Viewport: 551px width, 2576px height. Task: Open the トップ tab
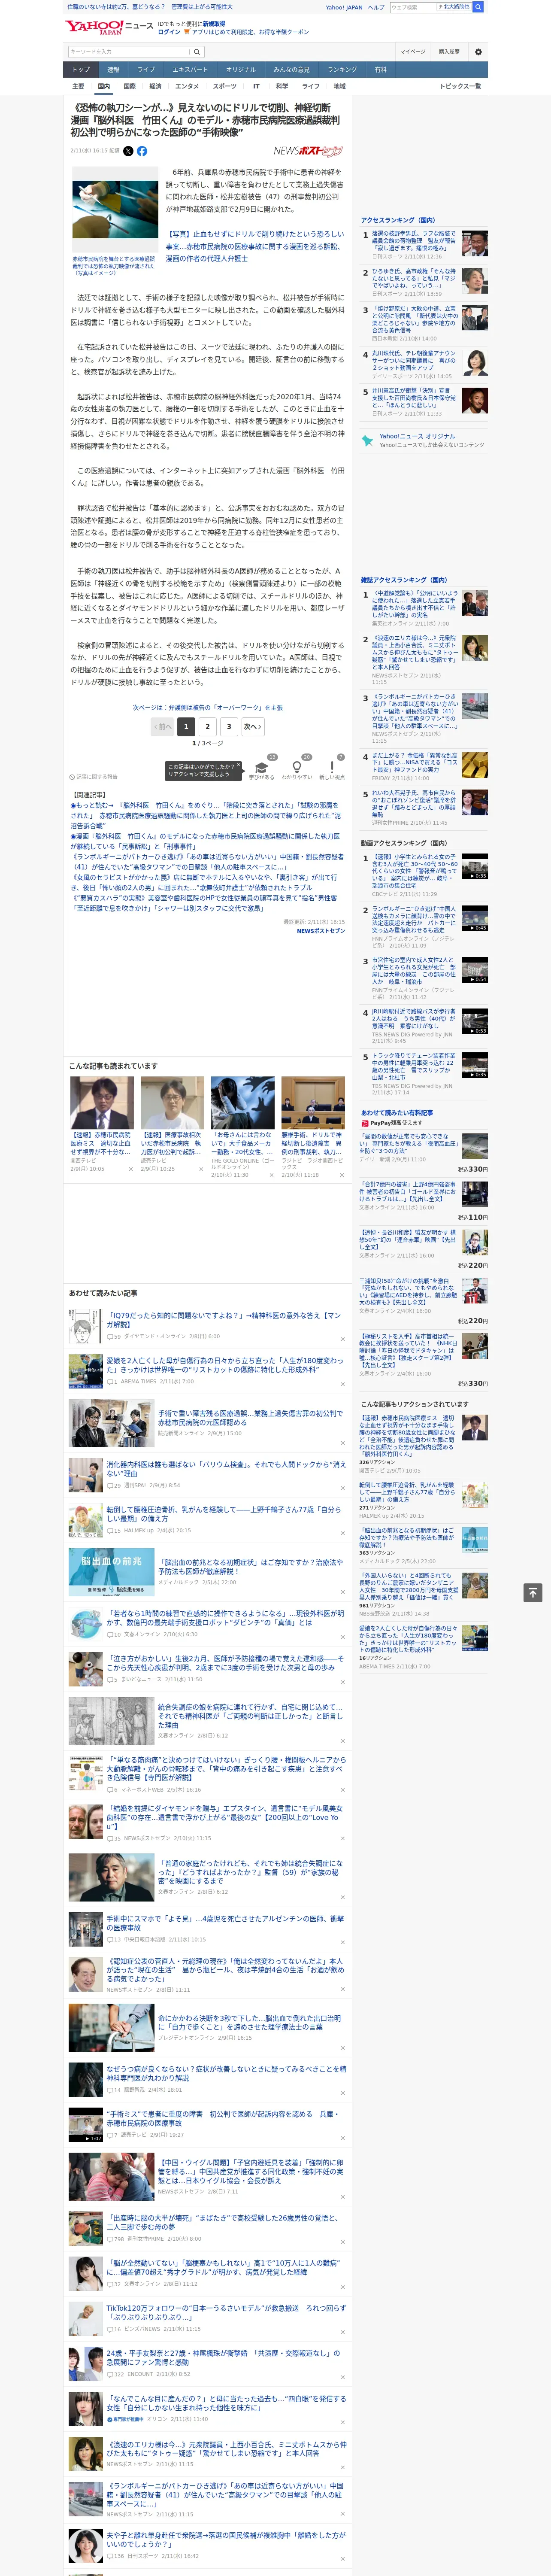click(x=81, y=69)
